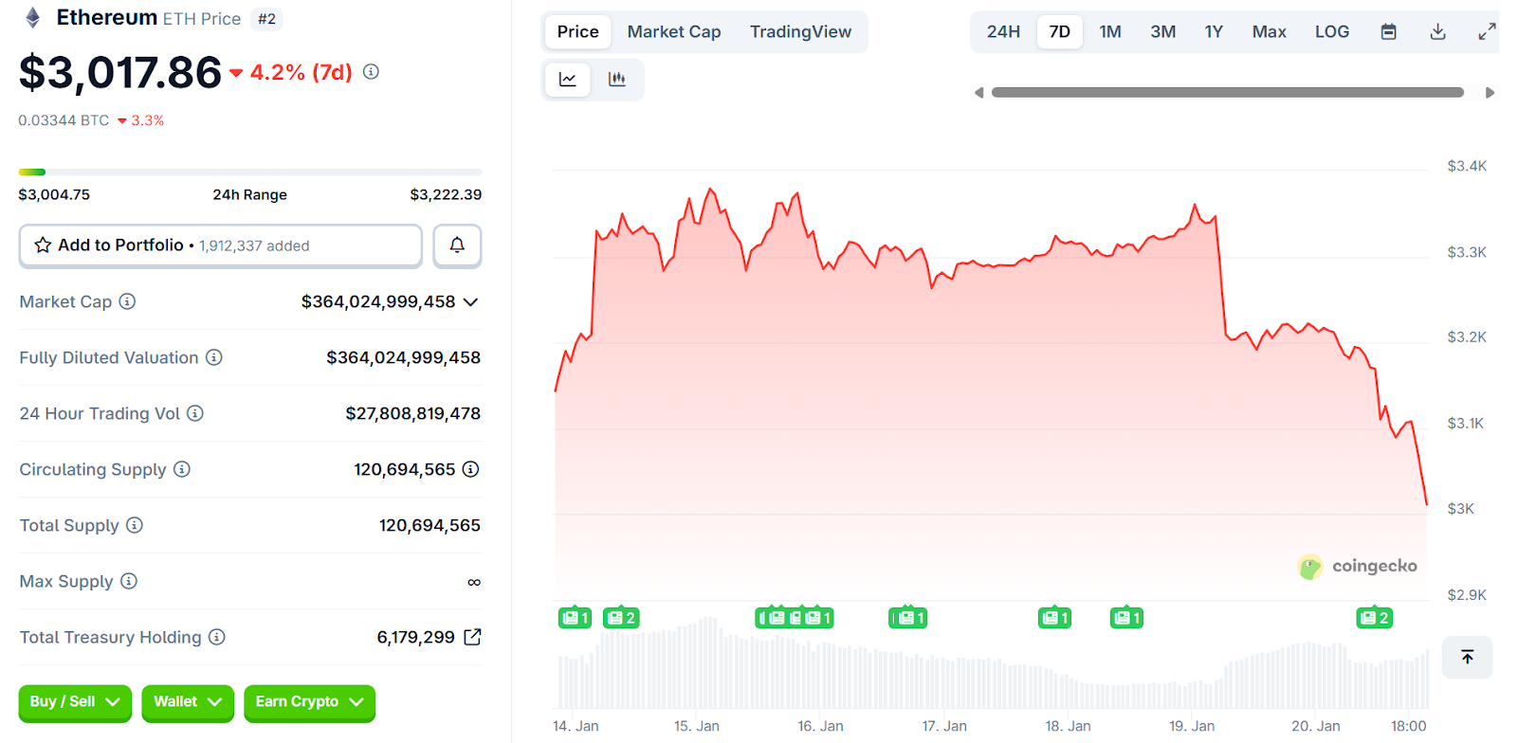Toggle LOG scale on chart
Screen dimensions: 1517x743
point(1331,32)
